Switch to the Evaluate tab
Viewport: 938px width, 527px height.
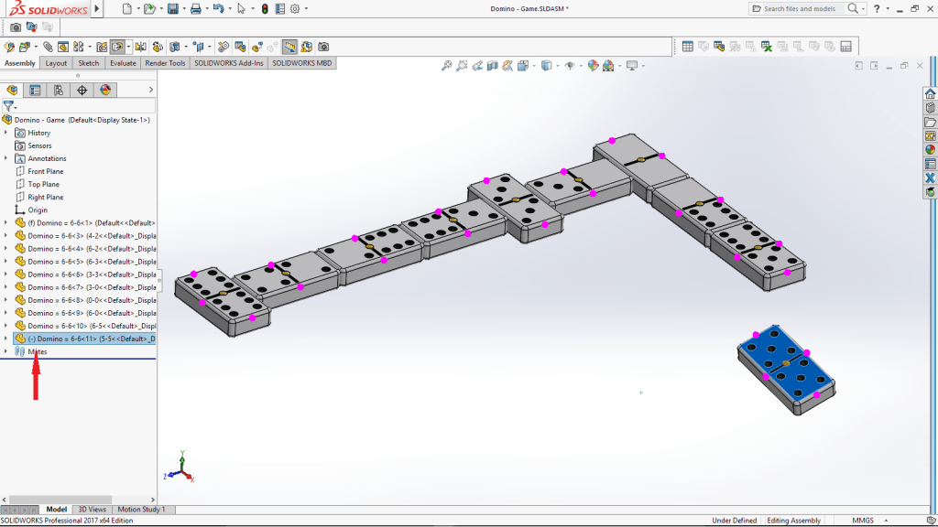click(x=123, y=63)
